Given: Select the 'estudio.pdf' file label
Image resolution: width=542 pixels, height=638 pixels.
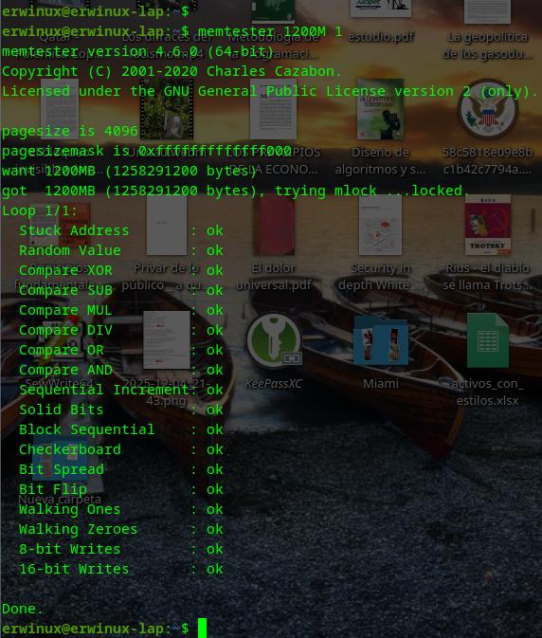Looking at the screenshot, I should pyautogui.click(x=381, y=37).
